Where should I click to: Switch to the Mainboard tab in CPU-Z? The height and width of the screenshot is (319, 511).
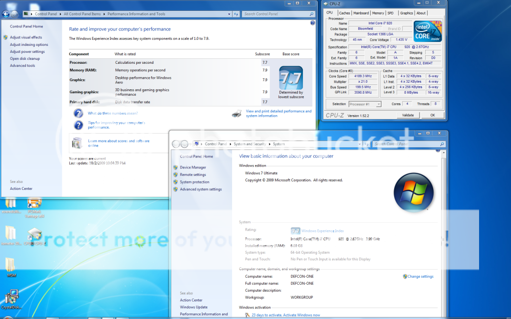click(361, 13)
